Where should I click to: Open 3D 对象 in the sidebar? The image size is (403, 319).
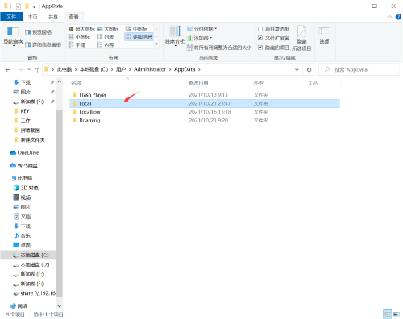pyautogui.click(x=26, y=188)
